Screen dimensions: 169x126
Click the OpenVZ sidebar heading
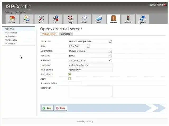point(10,29)
